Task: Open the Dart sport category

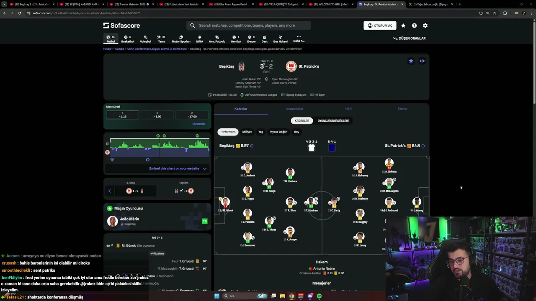Action: (x=264, y=39)
